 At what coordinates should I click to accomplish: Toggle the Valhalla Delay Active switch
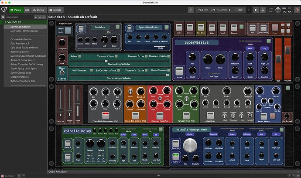(x=68, y=156)
